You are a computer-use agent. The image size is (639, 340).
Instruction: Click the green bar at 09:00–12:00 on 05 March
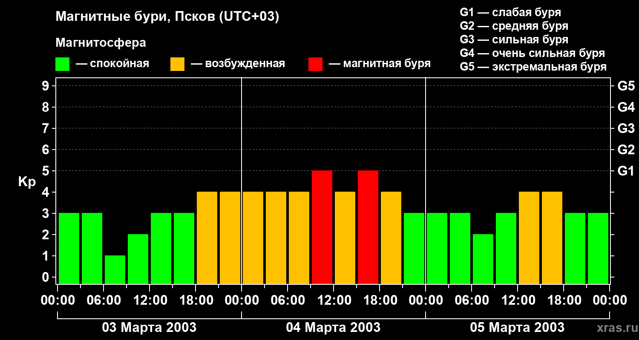(506, 248)
